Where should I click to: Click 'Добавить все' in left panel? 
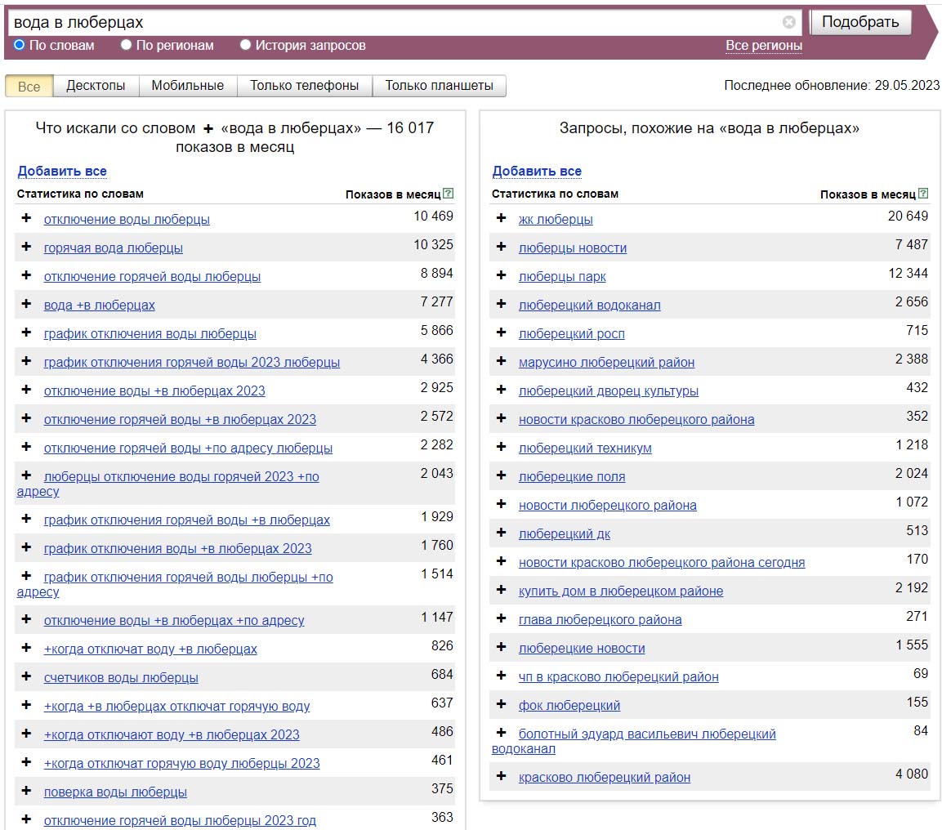62,171
